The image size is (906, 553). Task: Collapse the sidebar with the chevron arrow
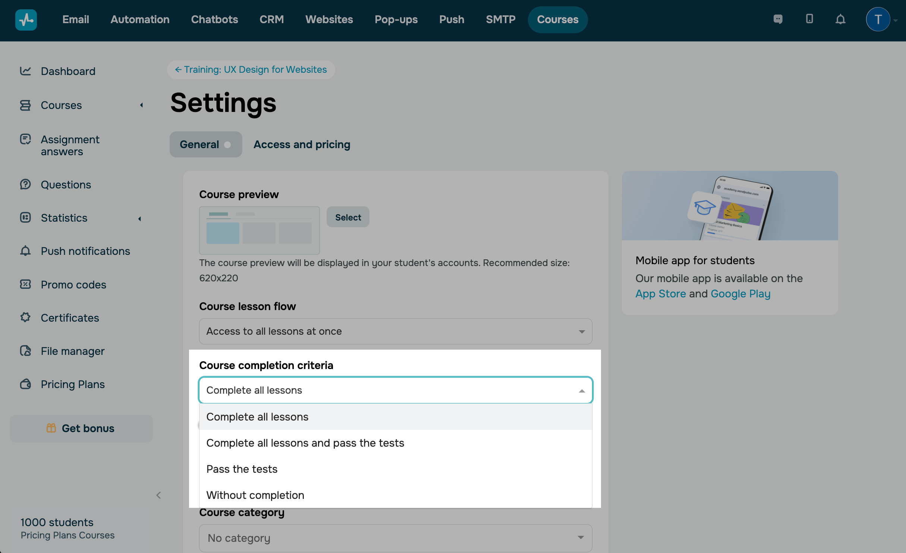pyautogui.click(x=159, y=495)
